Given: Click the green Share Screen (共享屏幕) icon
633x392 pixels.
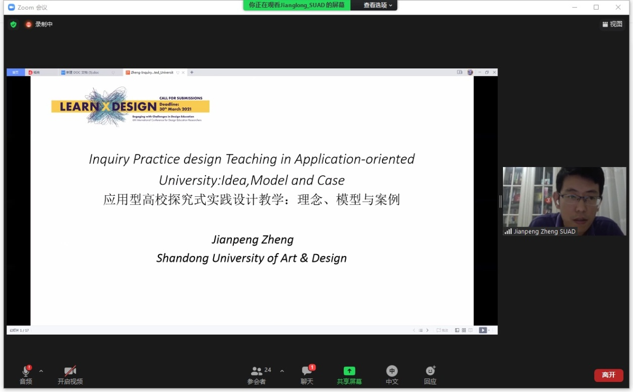Looking at the screenshot, I should tap(349, 374).
